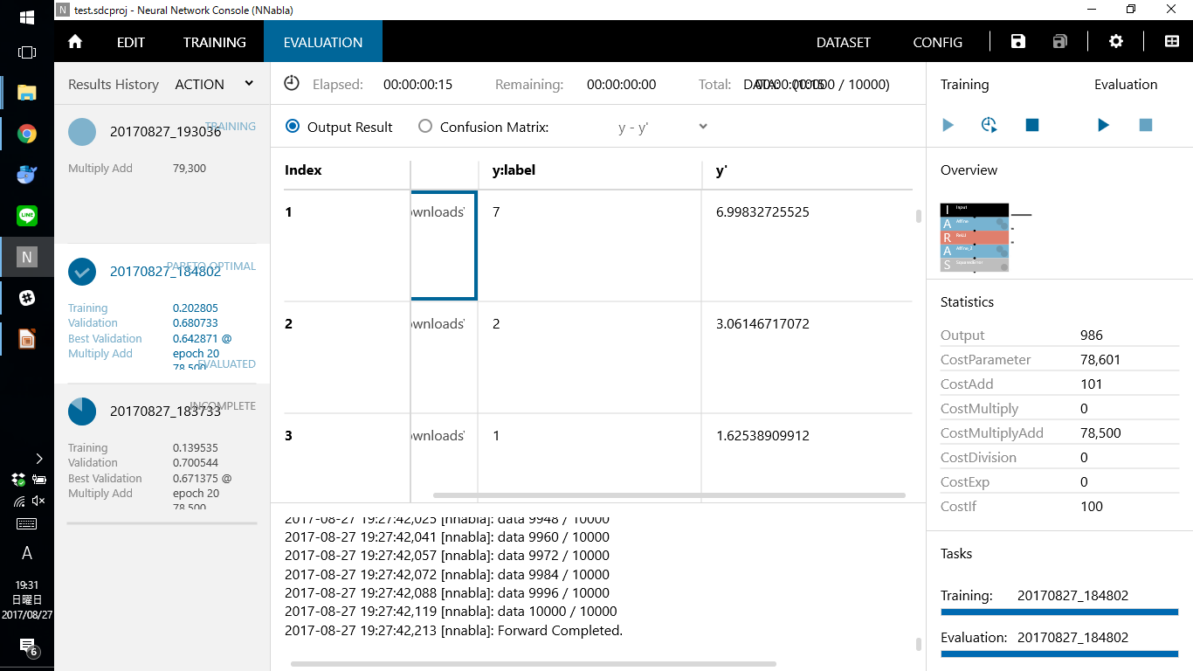Start training with the Training play button

click(948, 125)
